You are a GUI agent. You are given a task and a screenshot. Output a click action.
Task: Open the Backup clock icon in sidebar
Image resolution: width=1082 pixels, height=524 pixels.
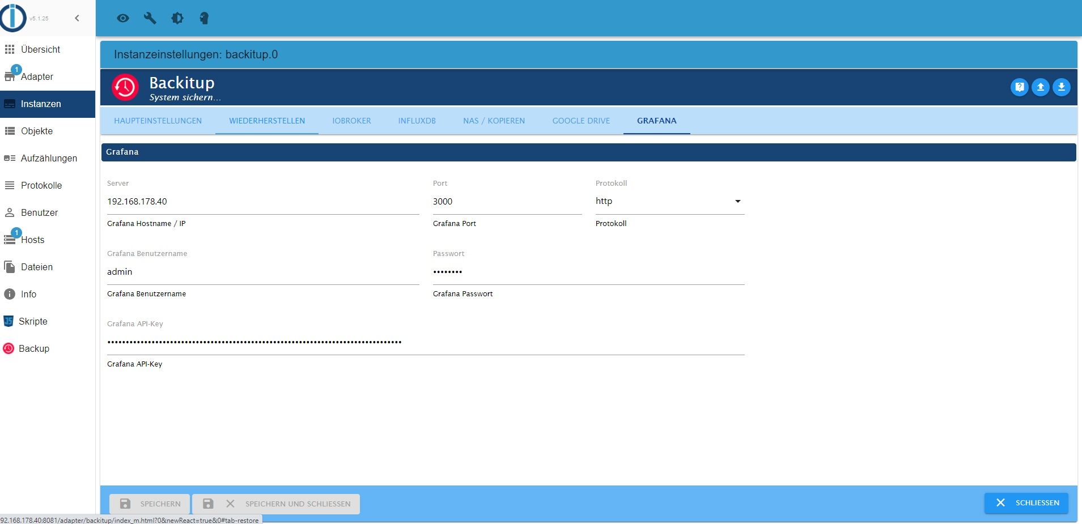(9, 348)
